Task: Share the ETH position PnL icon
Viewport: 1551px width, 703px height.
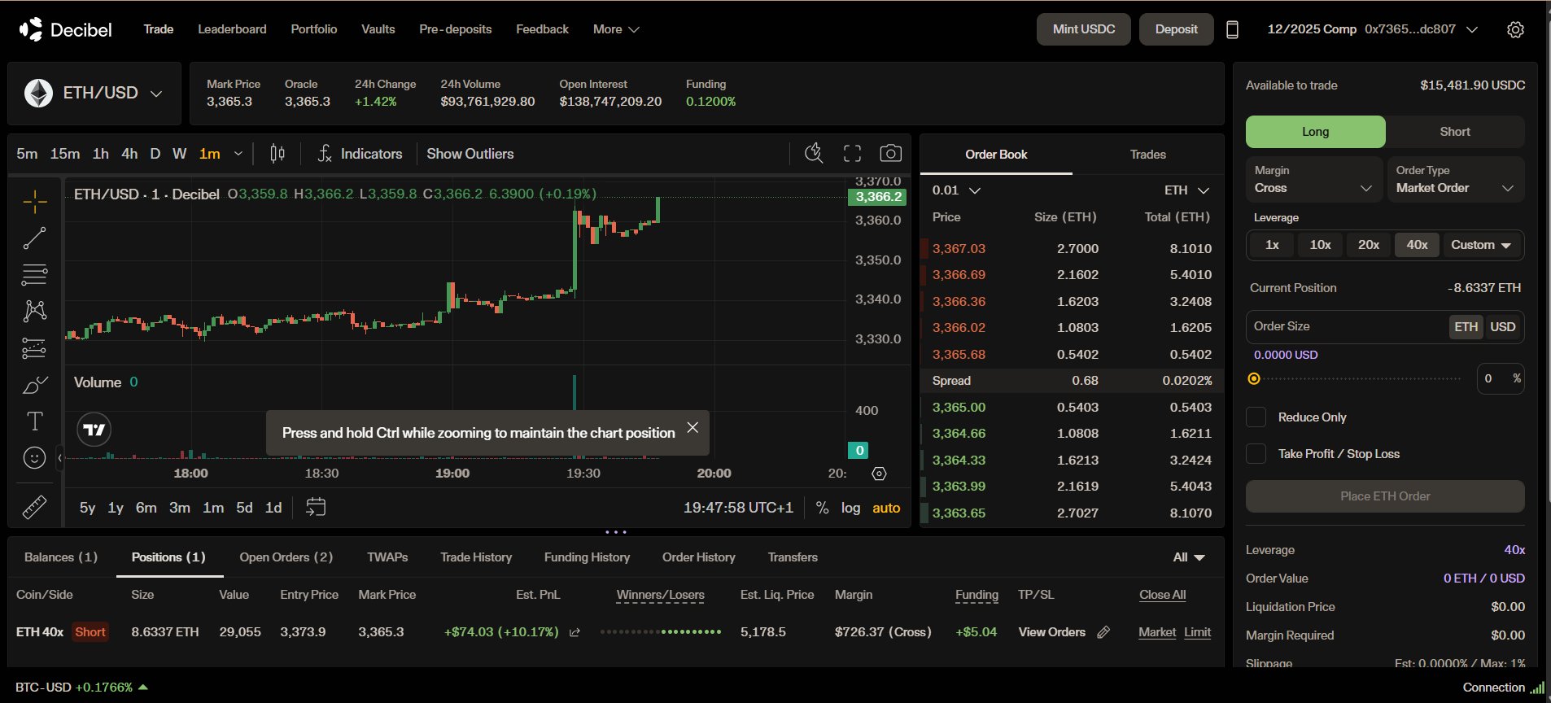Action: point(575,632)
